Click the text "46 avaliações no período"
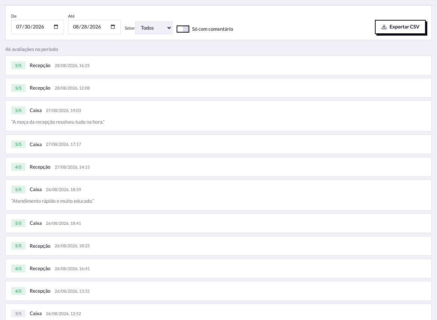 click(32, 49)
